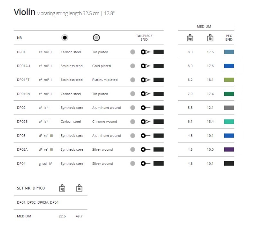
Task: Click the kg weight icon in MEDIUM table
Action: click(190, 38)
